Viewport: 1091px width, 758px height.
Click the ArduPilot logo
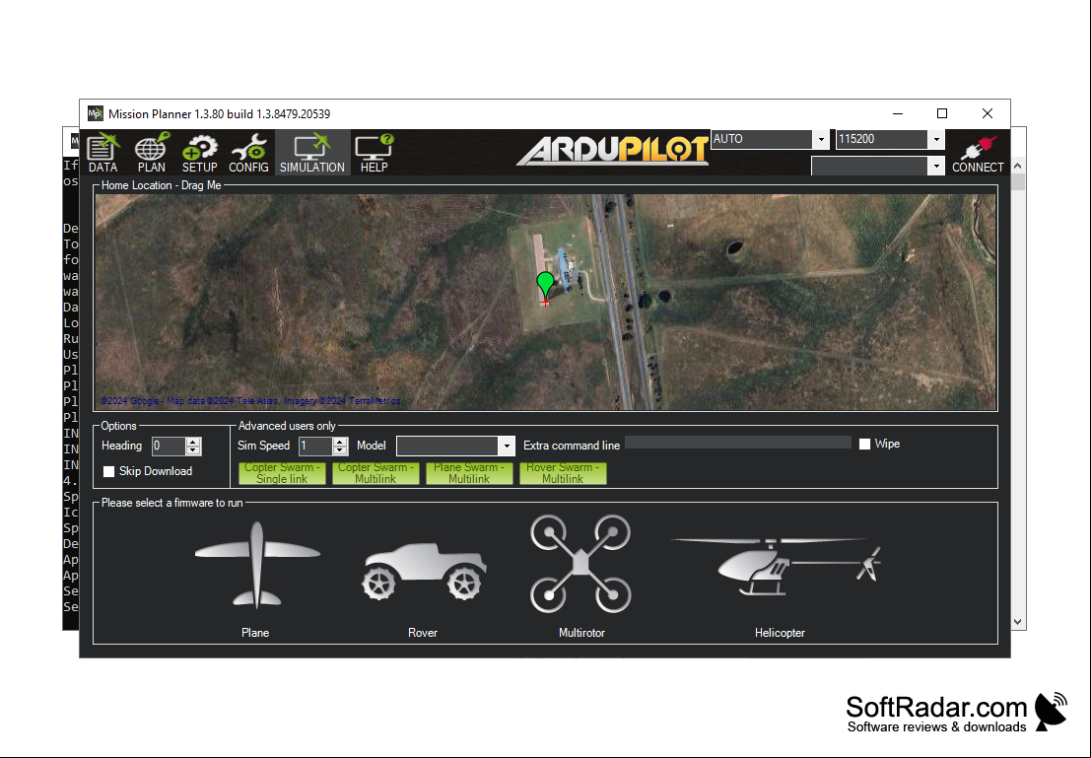pos(612,151)
